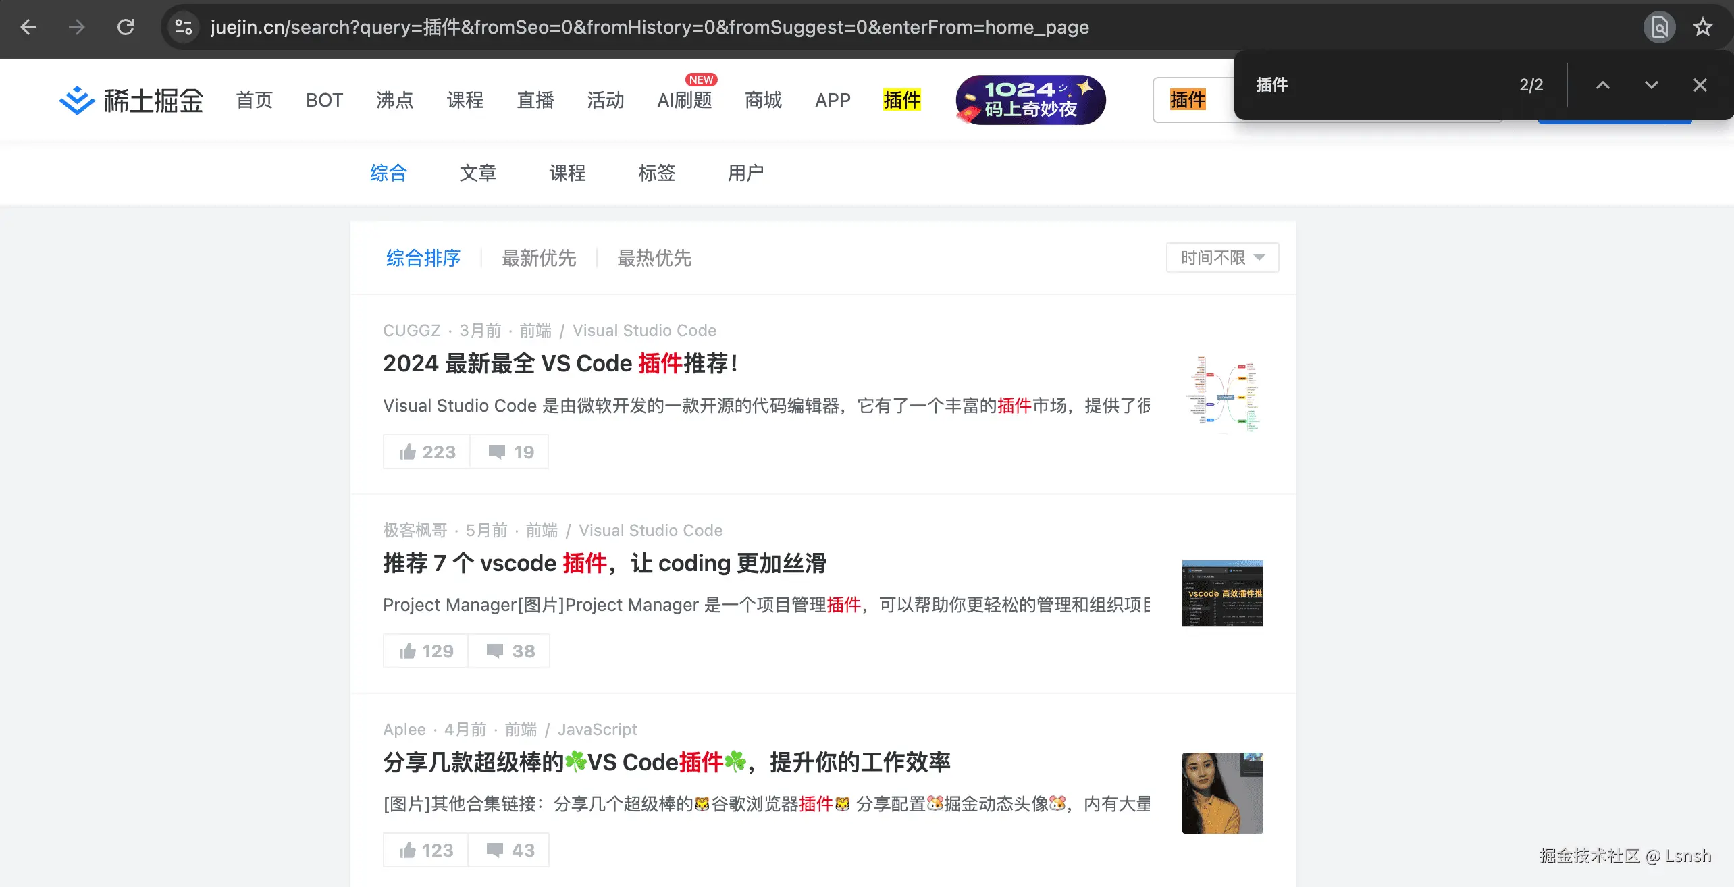Viewport: 1734px width, 887px height.
Task: Click the search lens icon in the address bar
Action: (1660, 27)
